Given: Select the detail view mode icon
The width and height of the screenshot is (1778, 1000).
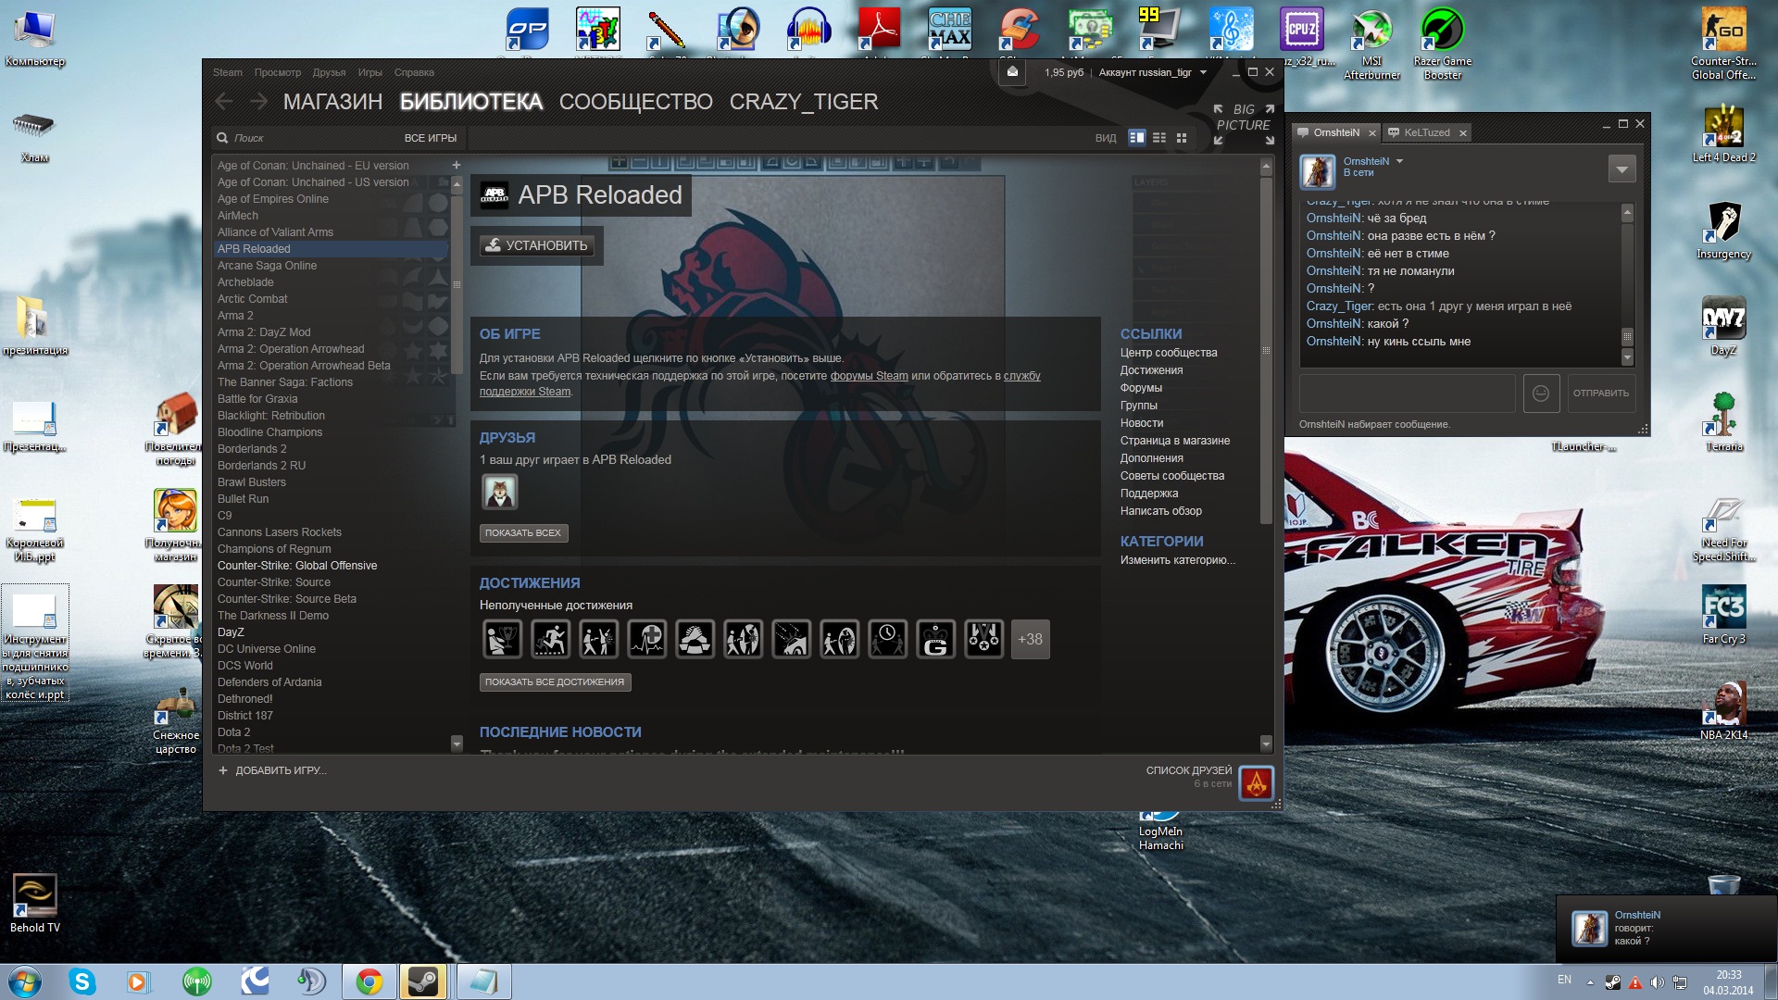Looking at the screenshot, I should (x=1137, y=138).
